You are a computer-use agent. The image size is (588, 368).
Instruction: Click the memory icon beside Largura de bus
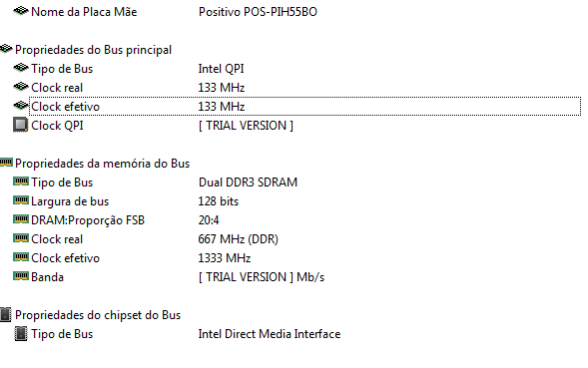(21, 200)
